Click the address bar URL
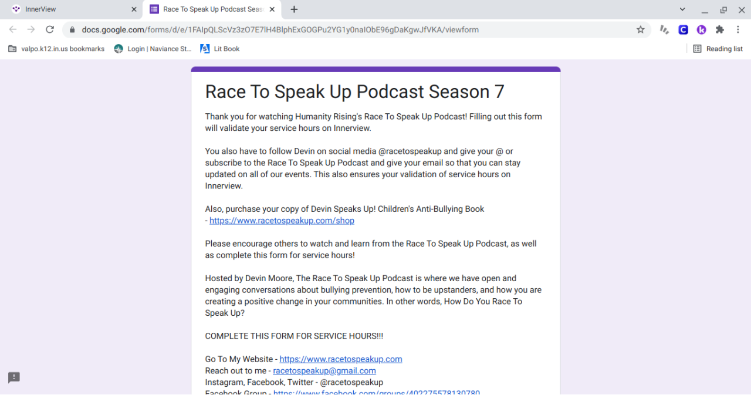 (280, 29)
